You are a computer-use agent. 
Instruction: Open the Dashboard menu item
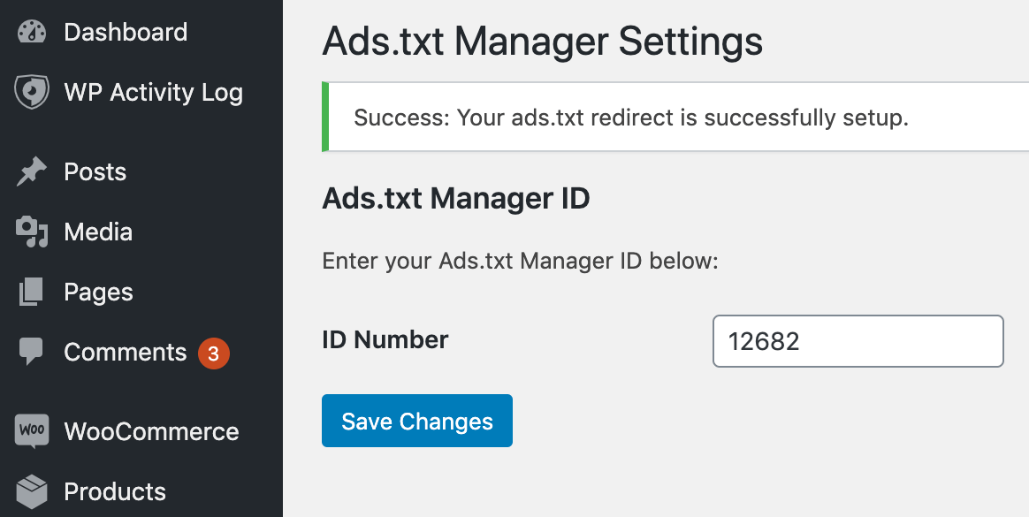click(x=126, y=32)
